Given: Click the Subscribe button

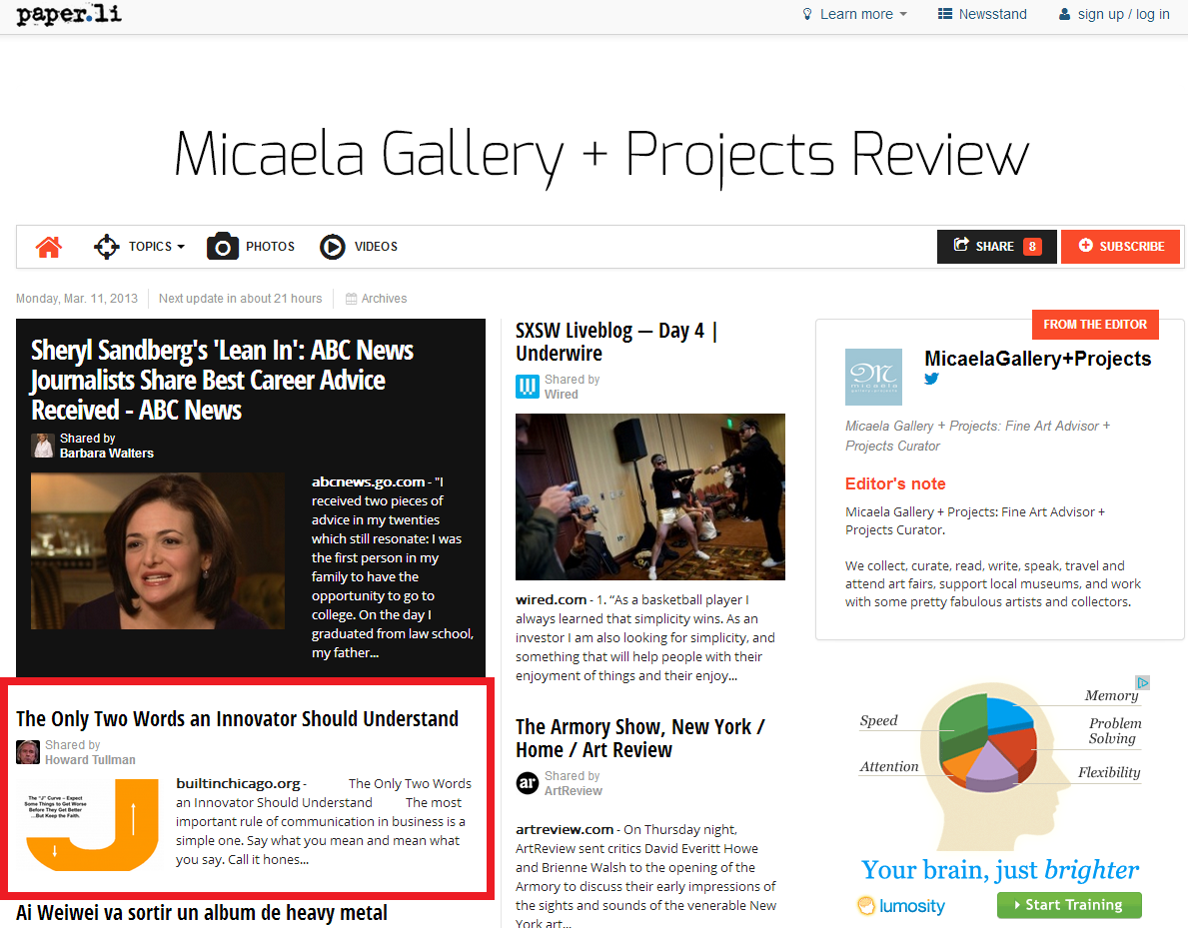Looking at the screenshot, I should (x=1121, y=246).
